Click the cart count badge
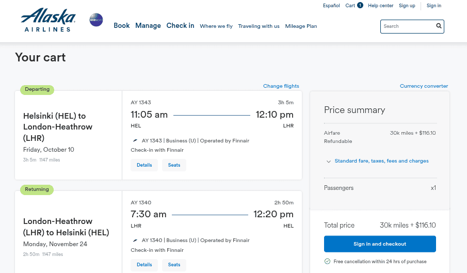This screenshot has width=467, height=273. (x=360, y=5)
